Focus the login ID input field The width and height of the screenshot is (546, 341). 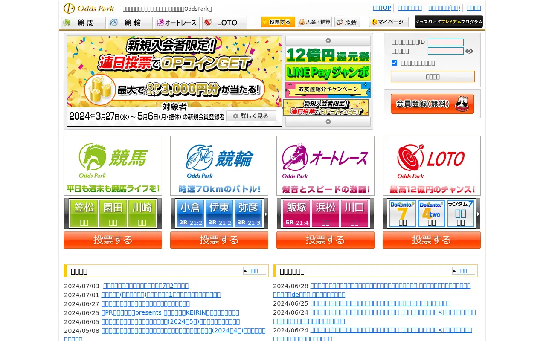point(446,42)
